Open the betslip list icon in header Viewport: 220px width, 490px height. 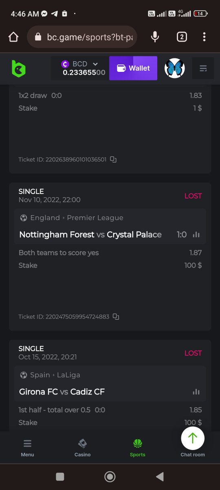203,68
